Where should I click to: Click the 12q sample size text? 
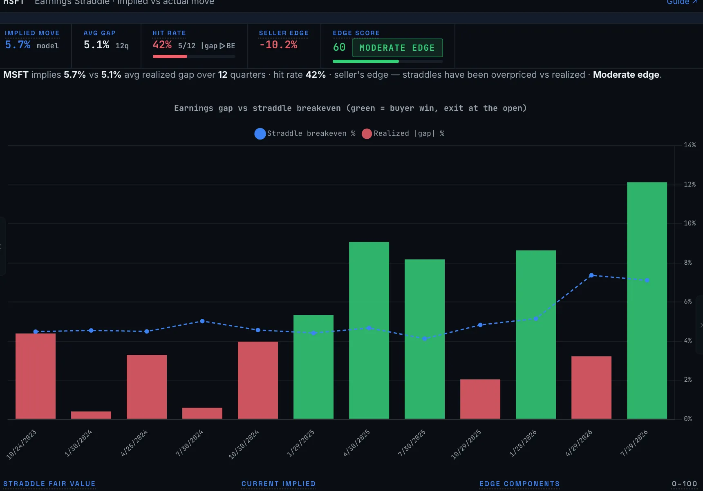tap(122, 46)
